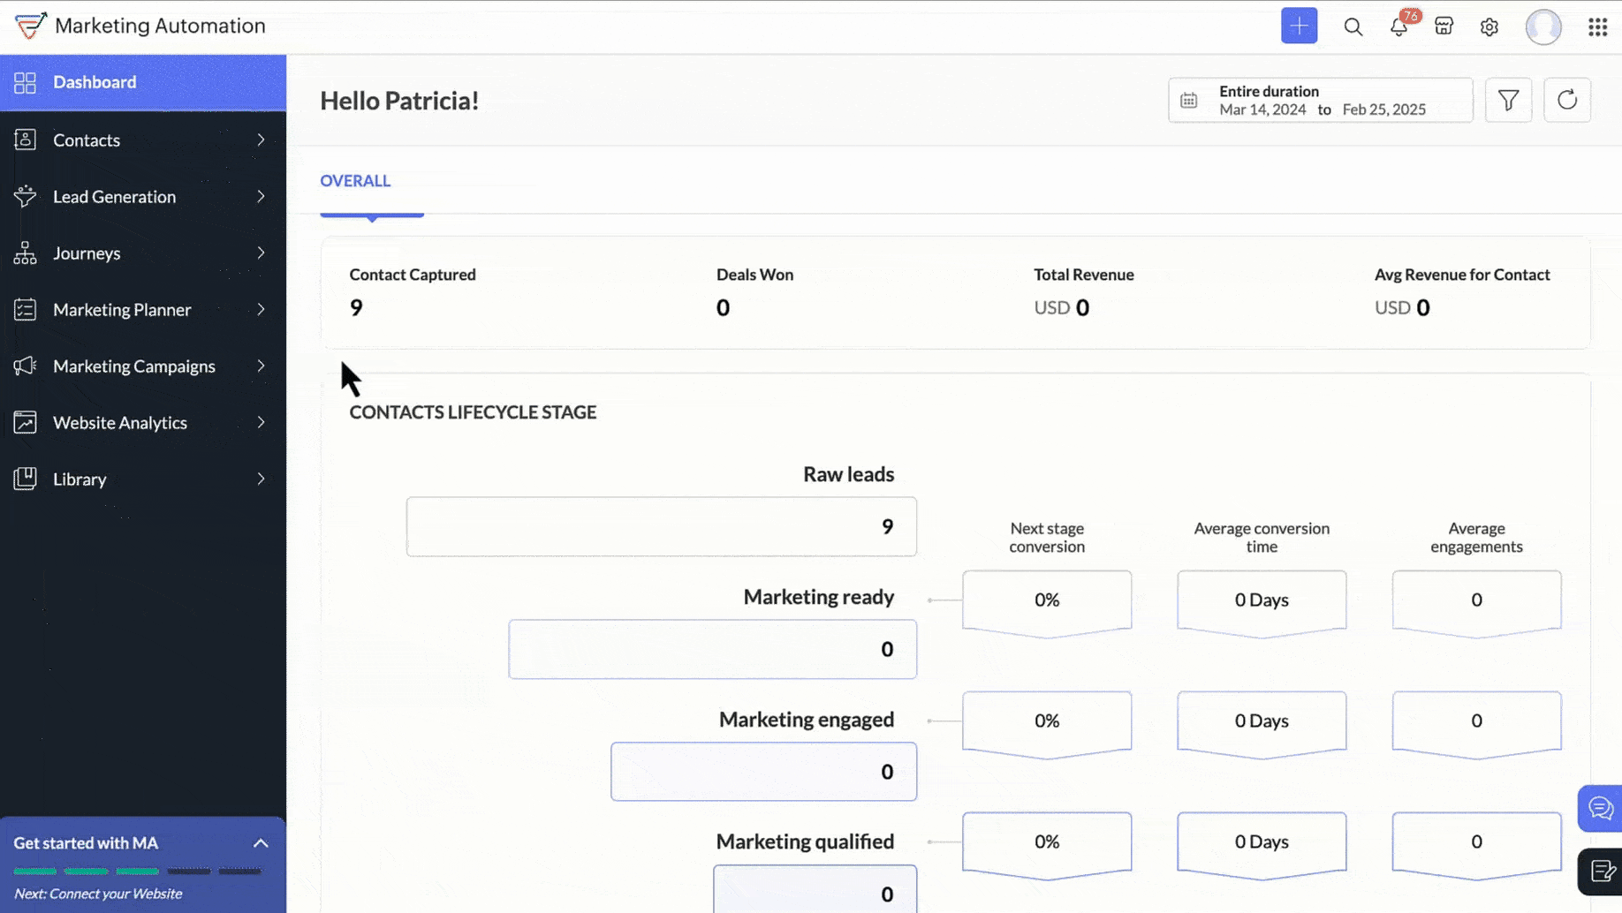Open the user profile avatar
The width and height of the screenshot is (1622, 913).
(1542, 26)
